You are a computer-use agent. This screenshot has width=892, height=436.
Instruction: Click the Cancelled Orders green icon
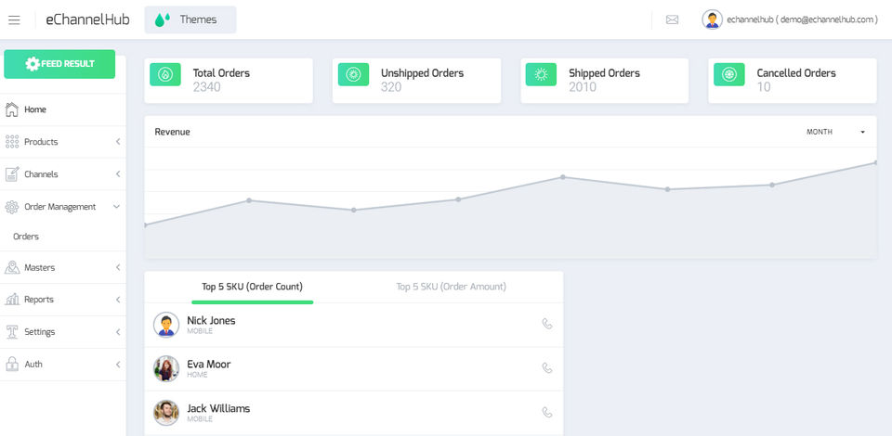point(729,74)
